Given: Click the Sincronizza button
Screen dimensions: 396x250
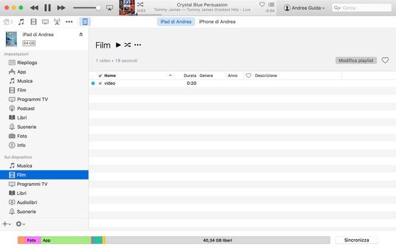Looking at the screenshot, I should coord(356,240).
